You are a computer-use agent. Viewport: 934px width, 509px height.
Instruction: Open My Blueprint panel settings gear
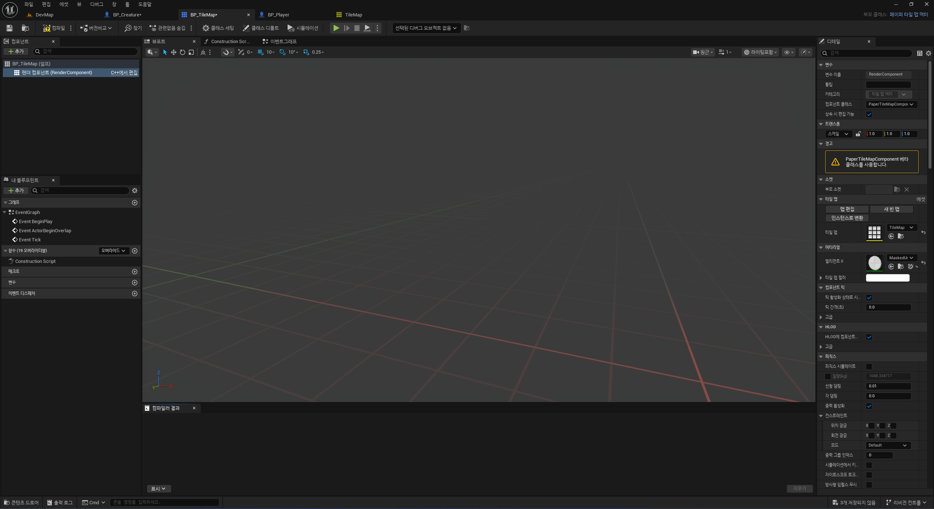[x=135, y=191]
